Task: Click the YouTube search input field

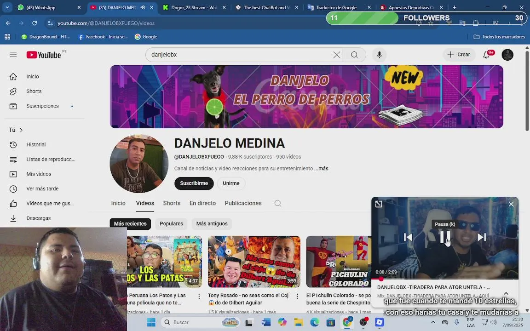Action: click(240, 55)
